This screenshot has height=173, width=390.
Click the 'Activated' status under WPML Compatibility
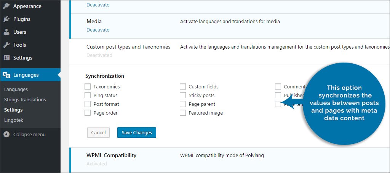(x=96, y=164)
